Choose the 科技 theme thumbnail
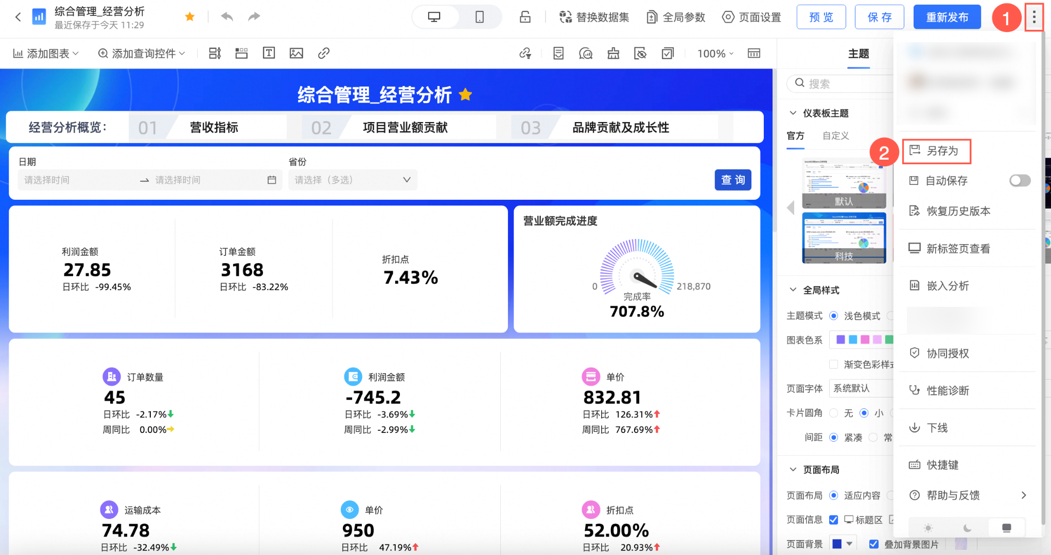 point(844,237)
